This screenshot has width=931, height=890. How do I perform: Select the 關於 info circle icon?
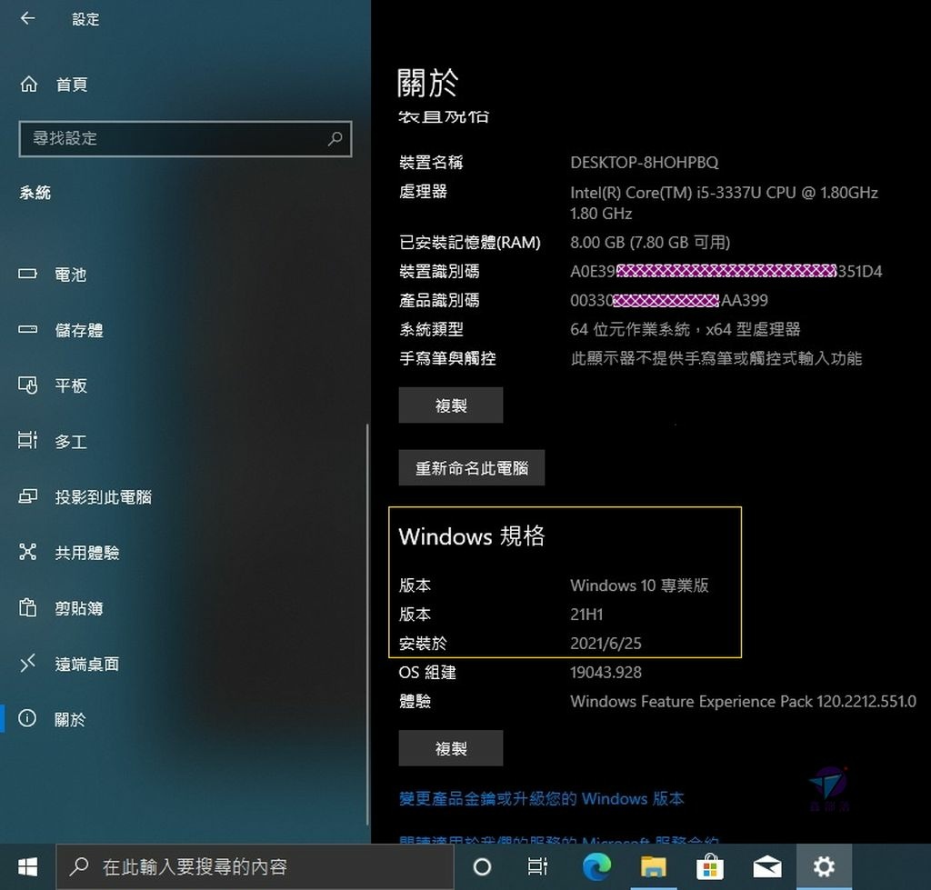click(27, 718)
